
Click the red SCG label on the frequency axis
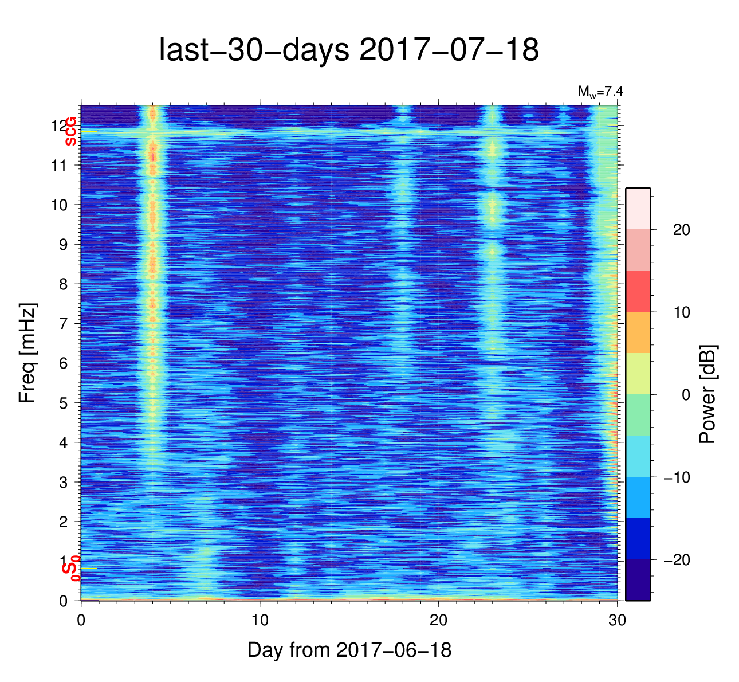click(x=70, y=132)
